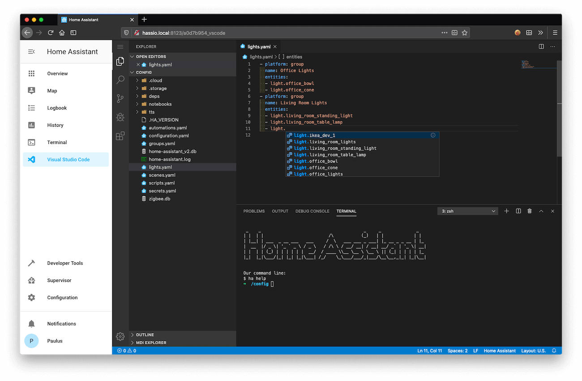
Task: Switch to the PROBLEMS tab
Action: (254, 211)
